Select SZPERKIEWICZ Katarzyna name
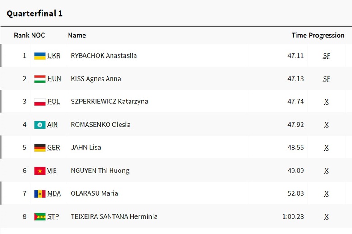Image resolution: width=352 pixels, height=234 pixels. point(109,102)
